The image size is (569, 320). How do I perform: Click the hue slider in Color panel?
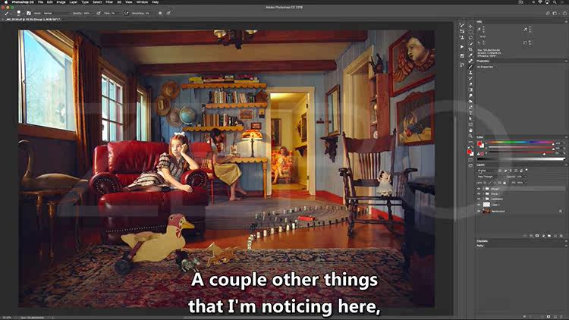(520, 142)
